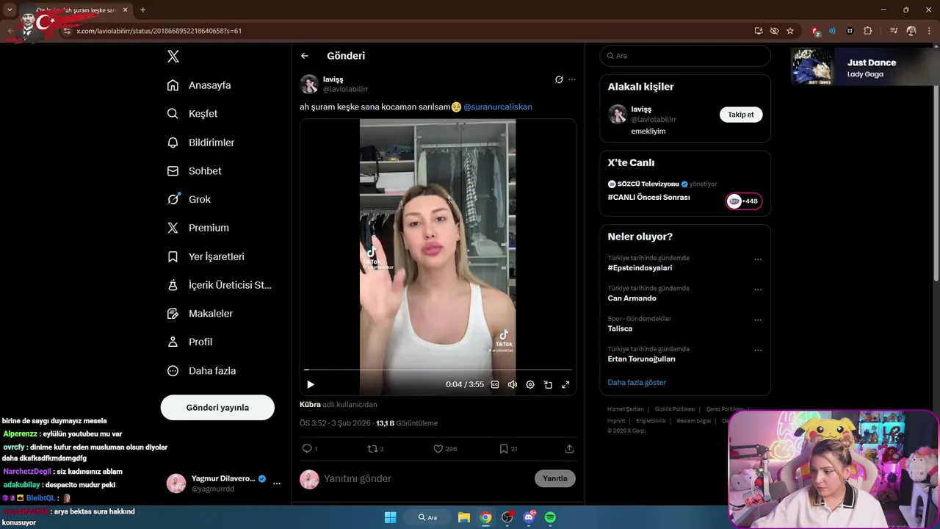Open video playback settings gear

tap(530, 384)
